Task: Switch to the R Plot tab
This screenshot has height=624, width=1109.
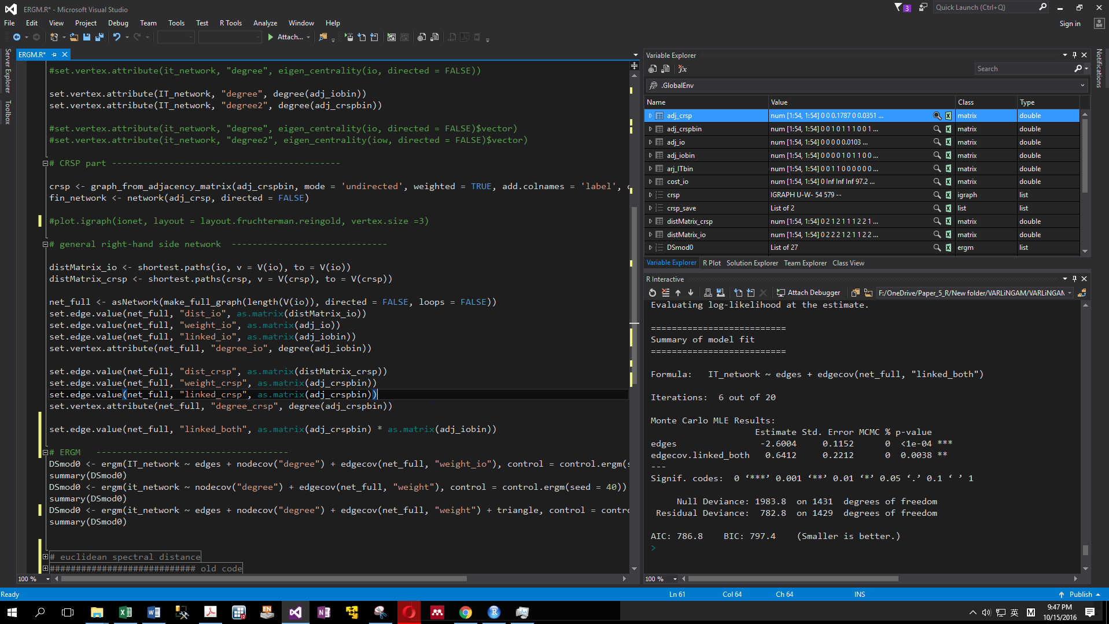Action: click(x=712, y=263)
